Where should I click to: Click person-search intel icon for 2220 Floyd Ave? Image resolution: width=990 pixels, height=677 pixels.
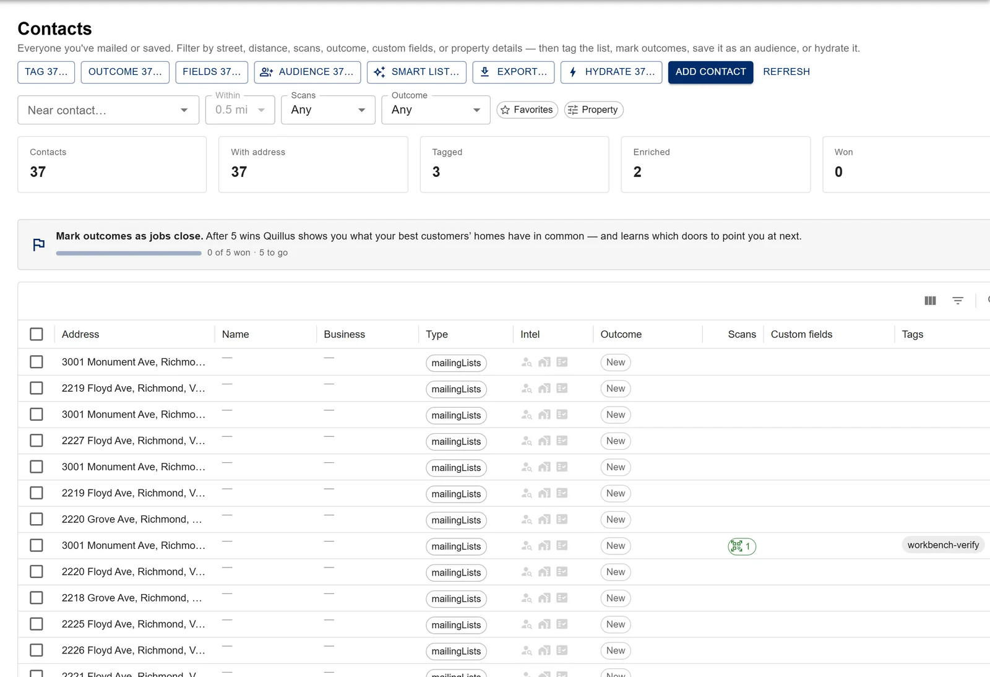click(x=527, y=572)
